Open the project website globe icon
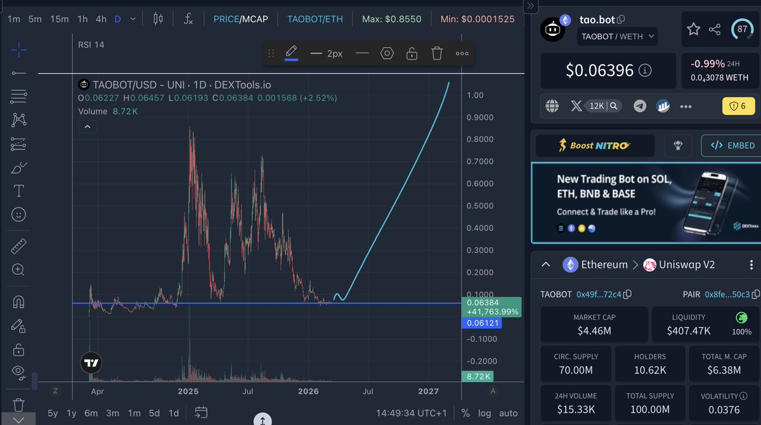This screenshot has width=761, height=425. pyautogui.click(x=552, y=106)
